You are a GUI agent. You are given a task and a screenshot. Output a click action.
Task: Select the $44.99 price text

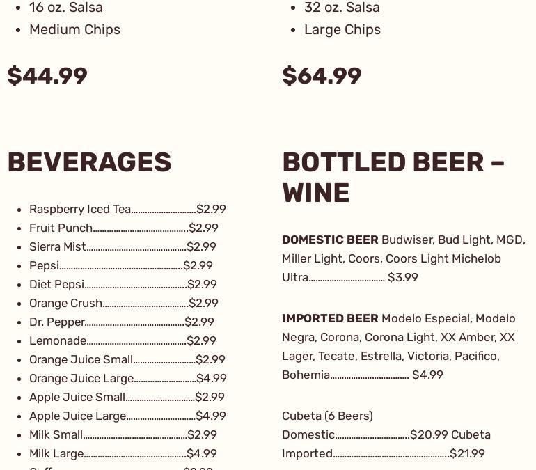click(47, 76)
